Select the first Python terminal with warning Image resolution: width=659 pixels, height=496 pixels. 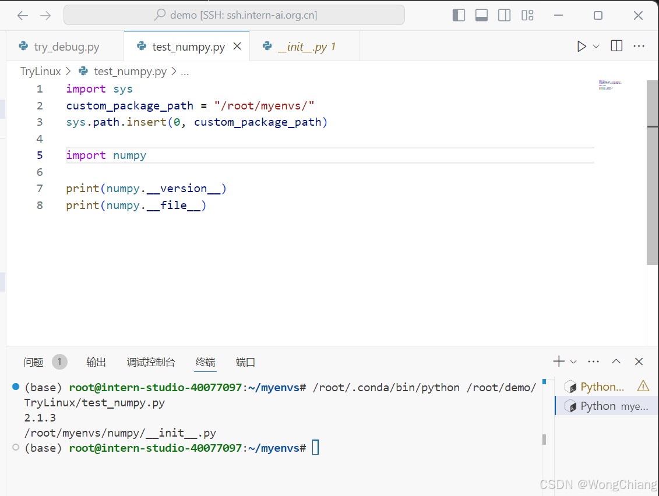click(x=607, y=387)
